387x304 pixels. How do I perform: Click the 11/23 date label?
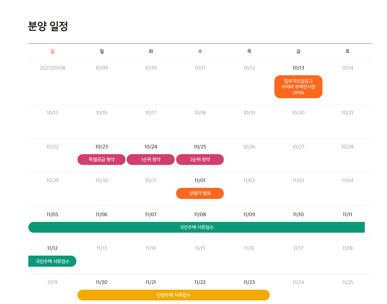[x=249, y=282]
